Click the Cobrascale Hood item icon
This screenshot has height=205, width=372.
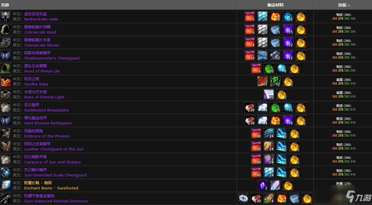6,29
